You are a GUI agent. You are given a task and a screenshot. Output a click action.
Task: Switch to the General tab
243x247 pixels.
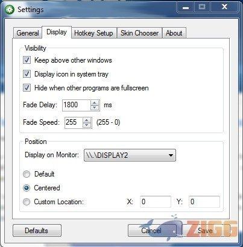click(x=28, y=33)
